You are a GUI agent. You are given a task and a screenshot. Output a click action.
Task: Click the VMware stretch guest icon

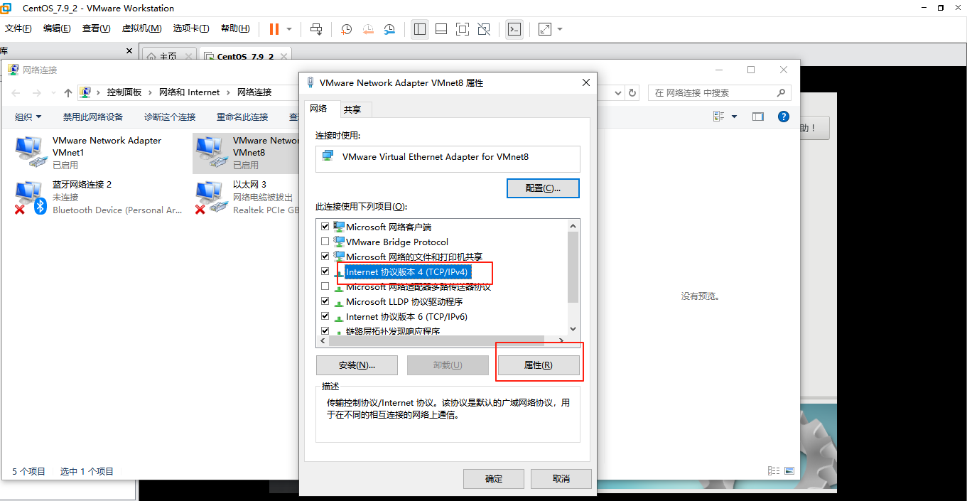coord(545,29)
